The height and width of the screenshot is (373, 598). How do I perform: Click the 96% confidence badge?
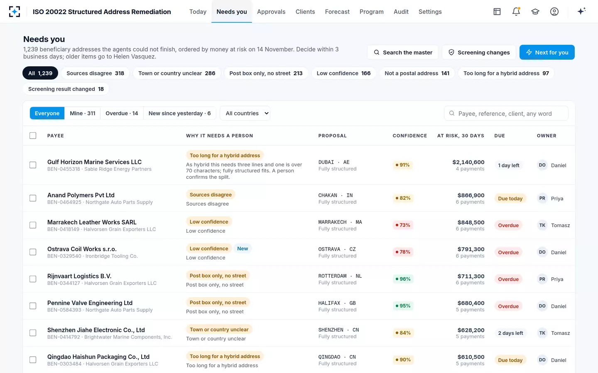pyautogui.click(x=403, y=279)
